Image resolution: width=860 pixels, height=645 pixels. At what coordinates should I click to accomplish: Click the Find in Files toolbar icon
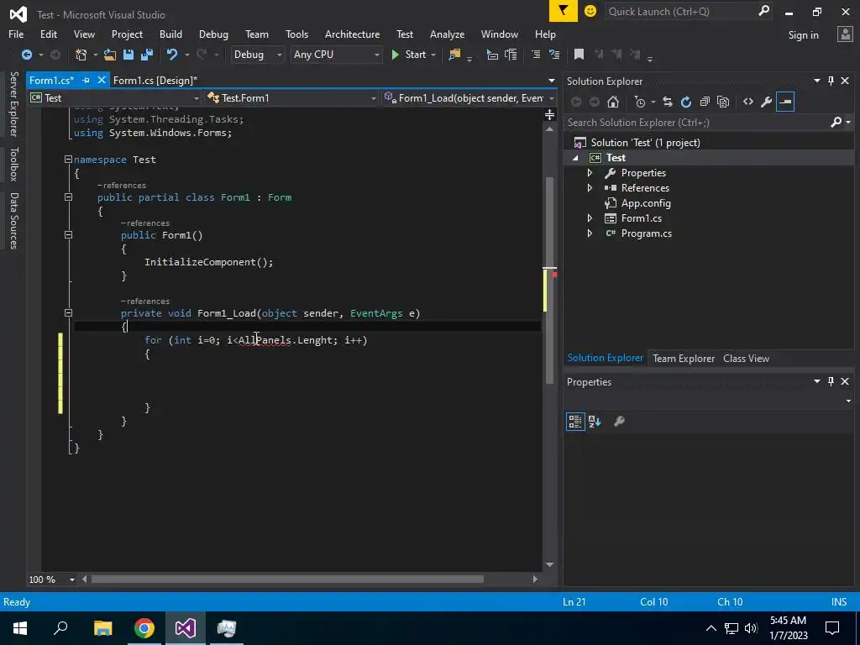pos(454,55)
